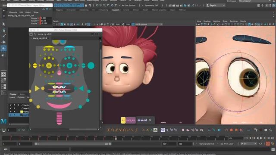Click the highlighted white-framed icon on the bottom shelf

163,130
